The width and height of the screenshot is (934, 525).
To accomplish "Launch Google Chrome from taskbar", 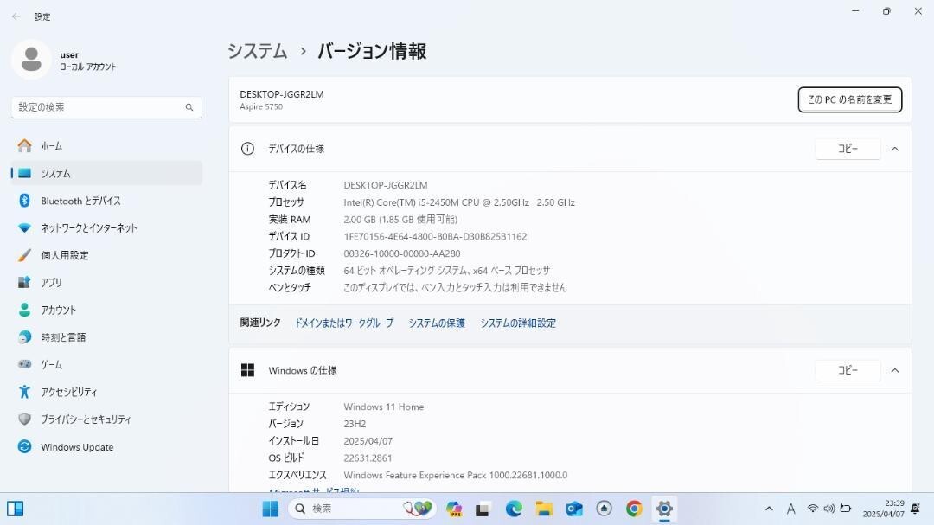I will coord(634,509).
